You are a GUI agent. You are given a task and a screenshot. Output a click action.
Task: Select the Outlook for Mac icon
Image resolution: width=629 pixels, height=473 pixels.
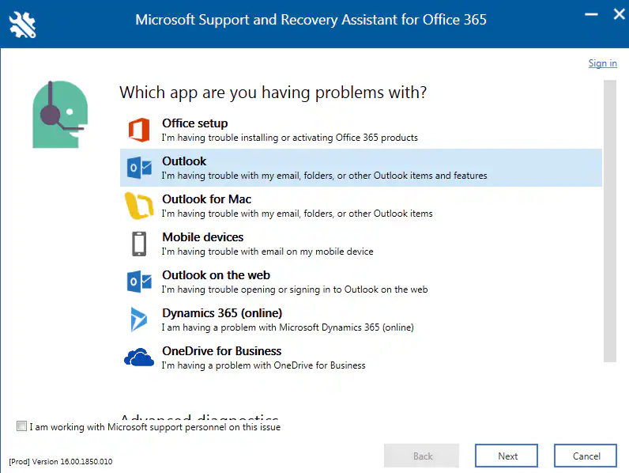coord(139,206)
